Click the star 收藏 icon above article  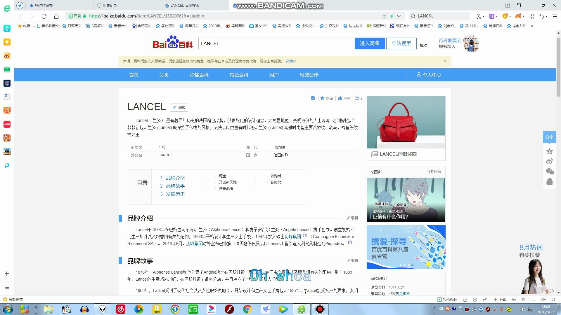[327, 98]
